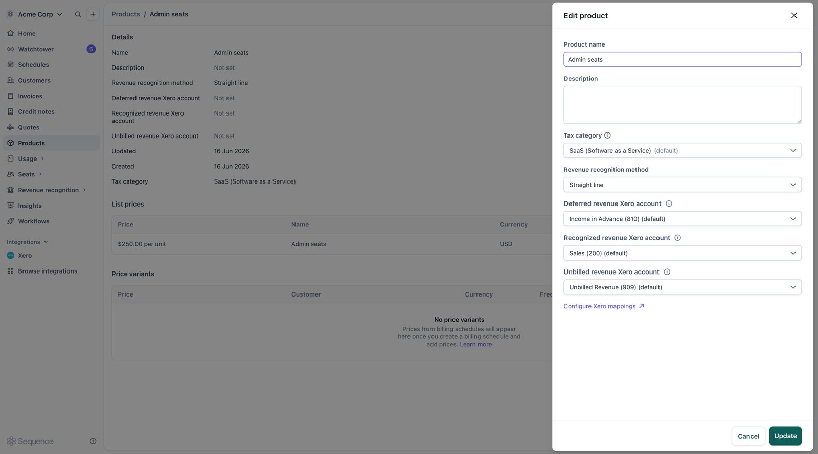
Task: Click the Credit notes icon
Action: [11, 111]
